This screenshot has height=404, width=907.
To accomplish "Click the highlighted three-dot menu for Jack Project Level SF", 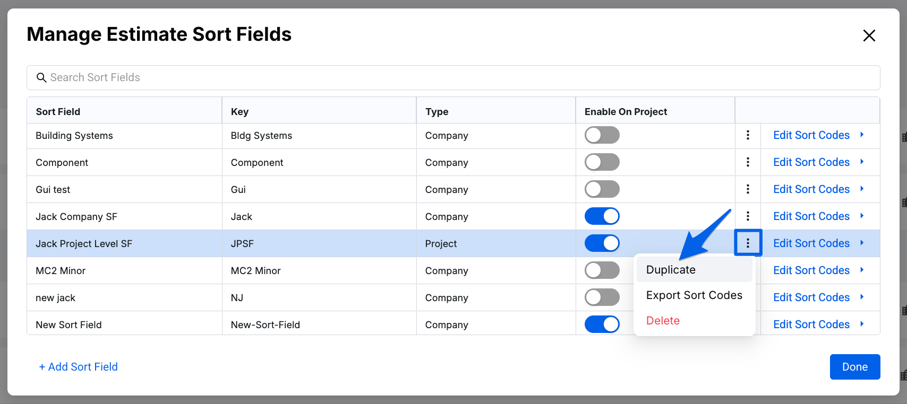I will pyautogui.click(x=748, y=243).
